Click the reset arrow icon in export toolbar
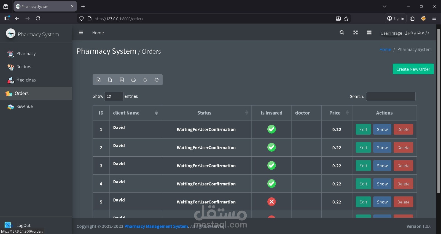Image resolution: width=441 pixels, height=234 pixels. point(145,80)
